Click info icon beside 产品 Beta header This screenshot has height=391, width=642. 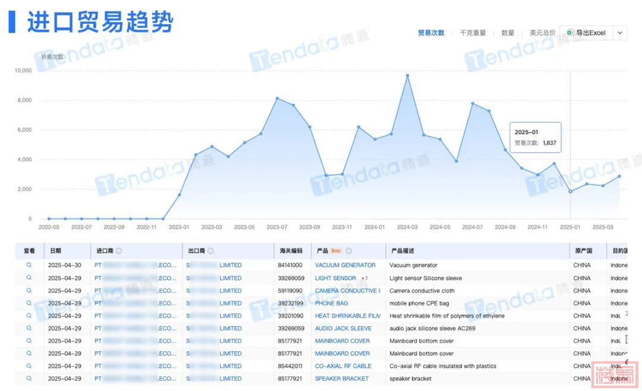pos(348,251)
